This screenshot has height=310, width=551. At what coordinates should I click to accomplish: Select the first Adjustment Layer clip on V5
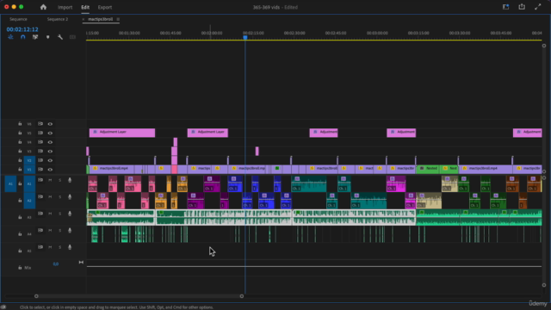(x=122, y=133)
